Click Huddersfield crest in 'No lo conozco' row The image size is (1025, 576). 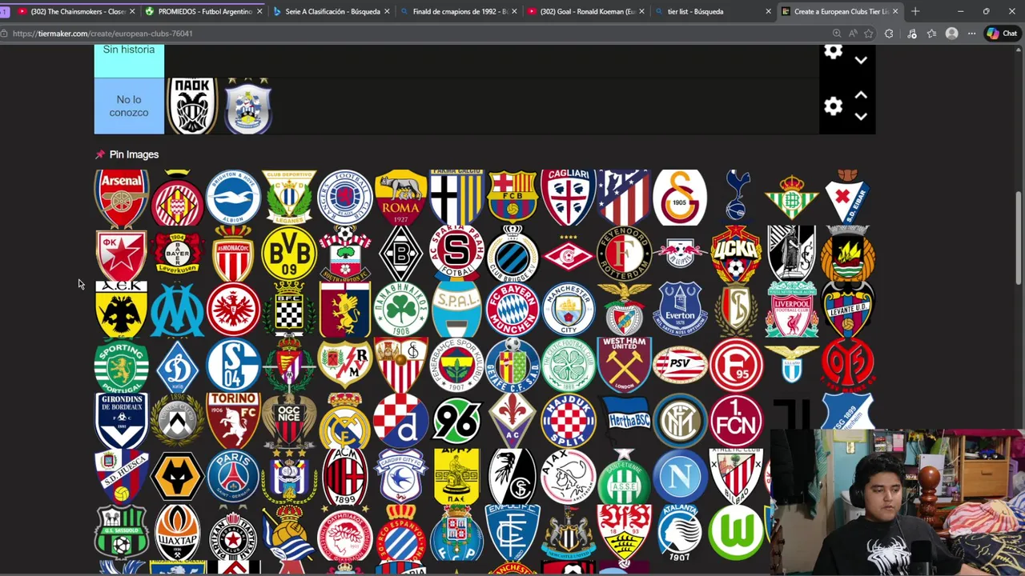(248, 106)
